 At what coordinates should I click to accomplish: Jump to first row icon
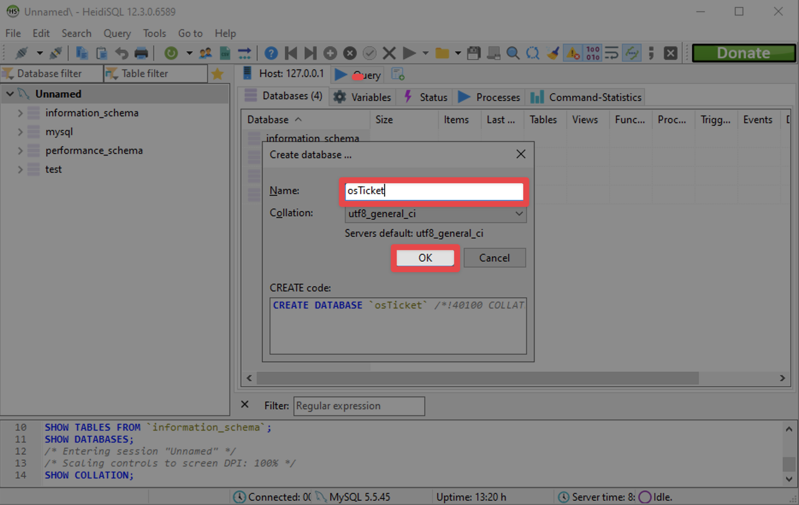291,53
